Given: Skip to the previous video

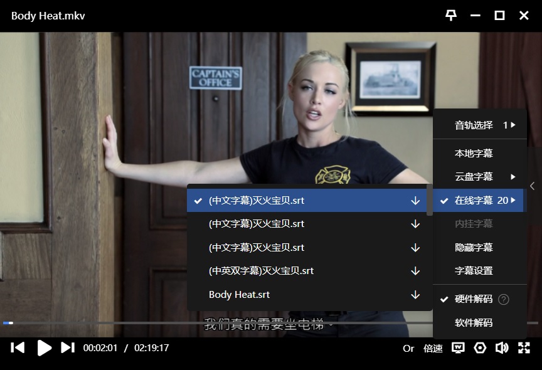Looking at the screenshot, I should pos(18,347).
